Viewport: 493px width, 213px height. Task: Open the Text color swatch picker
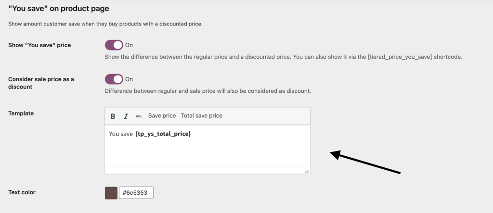pos(111,193)
